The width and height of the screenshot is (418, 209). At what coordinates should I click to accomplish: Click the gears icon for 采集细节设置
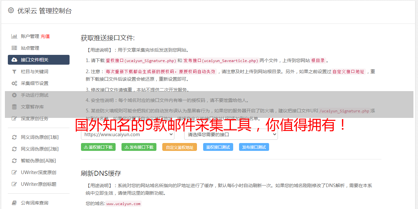[x=14, y=83]
